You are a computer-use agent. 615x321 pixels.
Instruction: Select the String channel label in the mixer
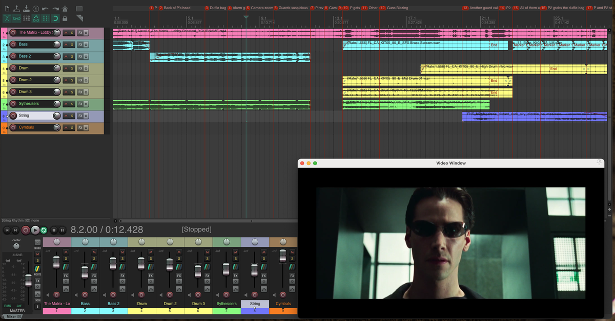click(x=255, y=304)
